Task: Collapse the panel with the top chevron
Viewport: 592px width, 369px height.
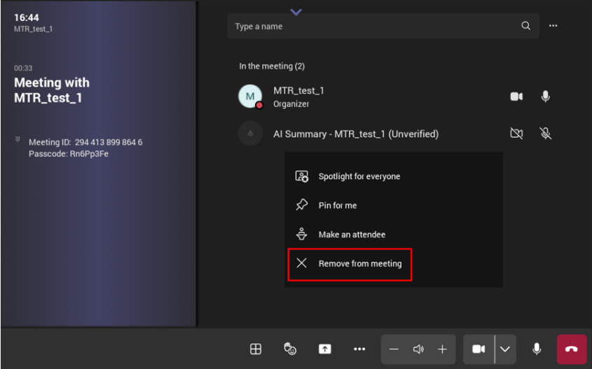Action: pyautogui.click(x=296, y=12)
